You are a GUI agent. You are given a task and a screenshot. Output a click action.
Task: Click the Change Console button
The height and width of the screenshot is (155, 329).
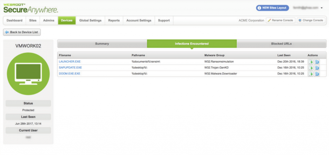(311, 20)
